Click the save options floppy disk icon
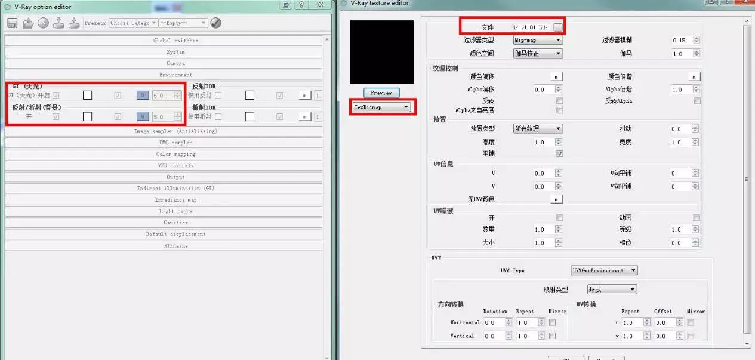The height and width of the screenshot is (360, 755). click(12, 23)
